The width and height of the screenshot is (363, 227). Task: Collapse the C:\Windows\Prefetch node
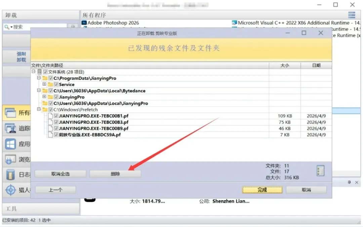click(39, 109)
